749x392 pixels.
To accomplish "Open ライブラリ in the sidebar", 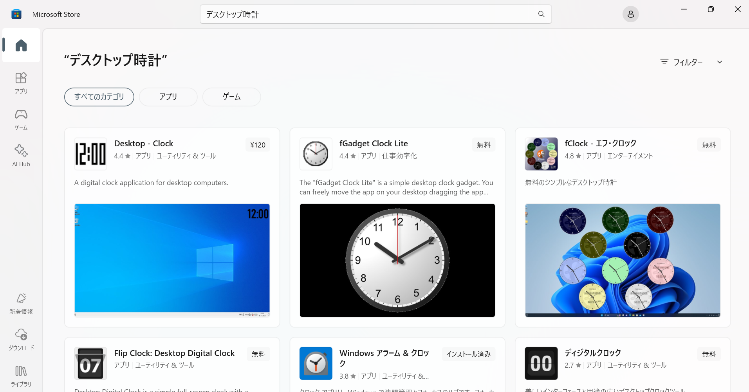I will tap(21, 376).
